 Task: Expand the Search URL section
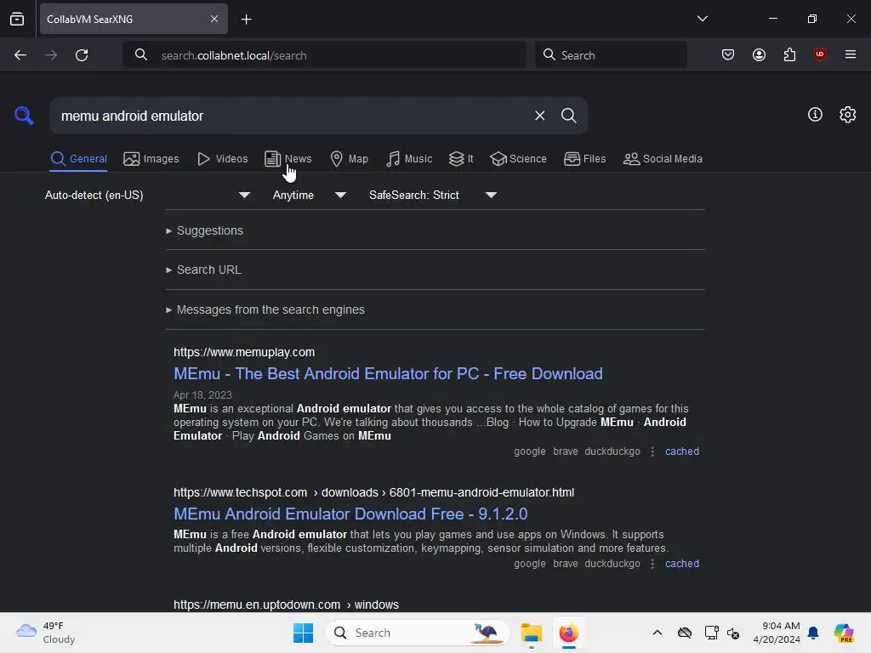click(203, 270)
